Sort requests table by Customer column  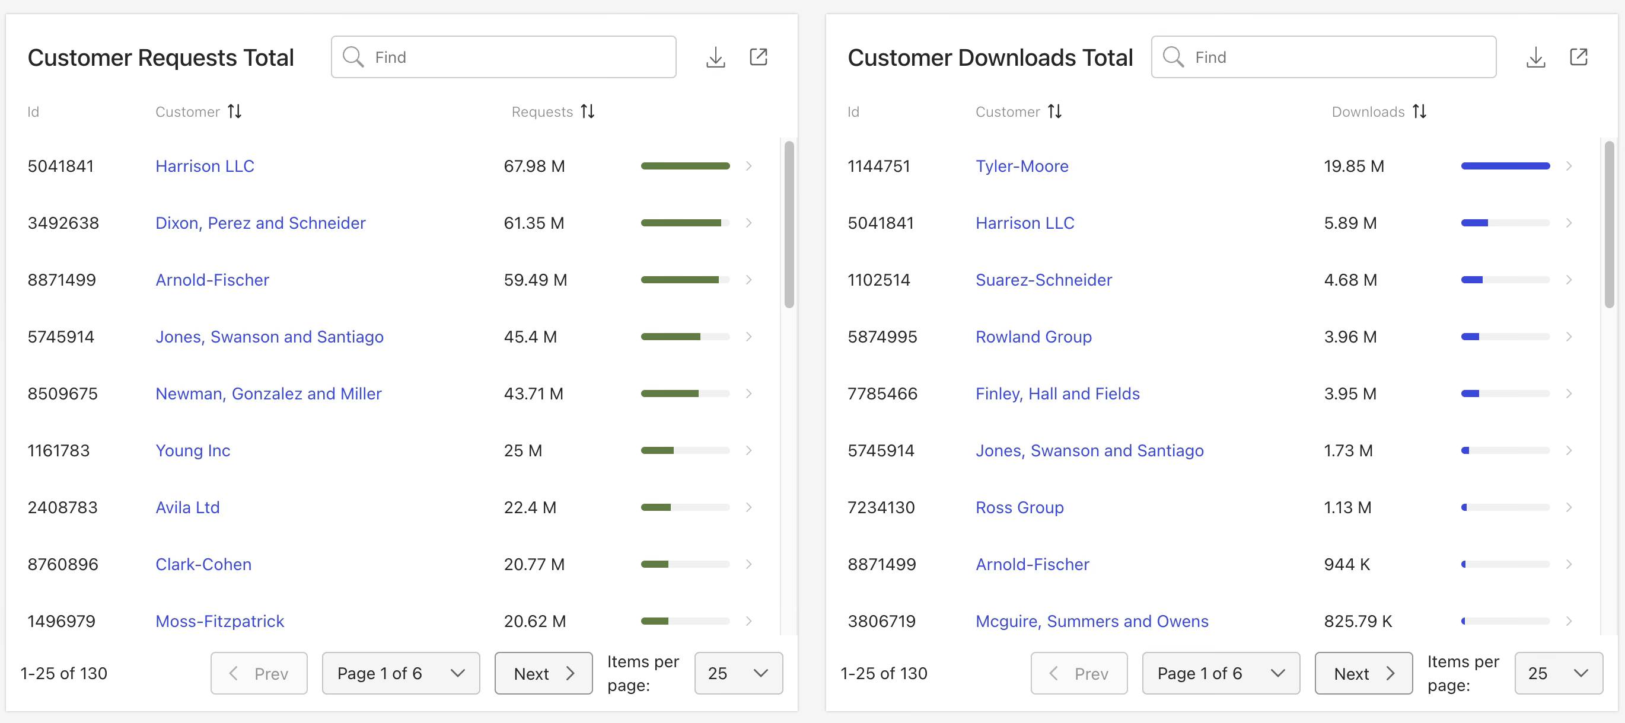coord(235,111)
